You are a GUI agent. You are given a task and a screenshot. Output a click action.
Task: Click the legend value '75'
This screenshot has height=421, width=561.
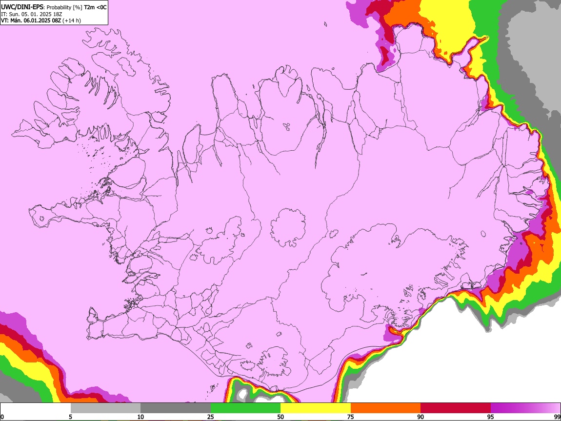(351, 417)
